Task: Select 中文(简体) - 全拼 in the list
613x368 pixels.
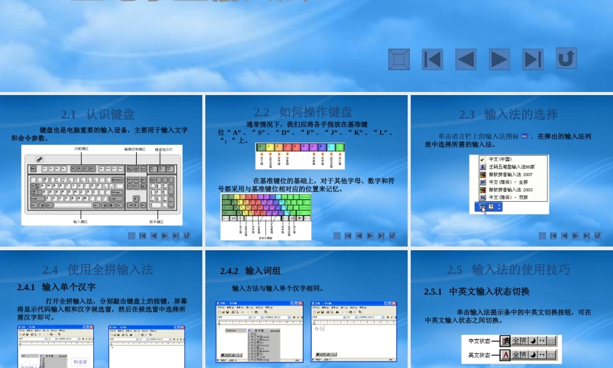Action: (x=513, y=182)
